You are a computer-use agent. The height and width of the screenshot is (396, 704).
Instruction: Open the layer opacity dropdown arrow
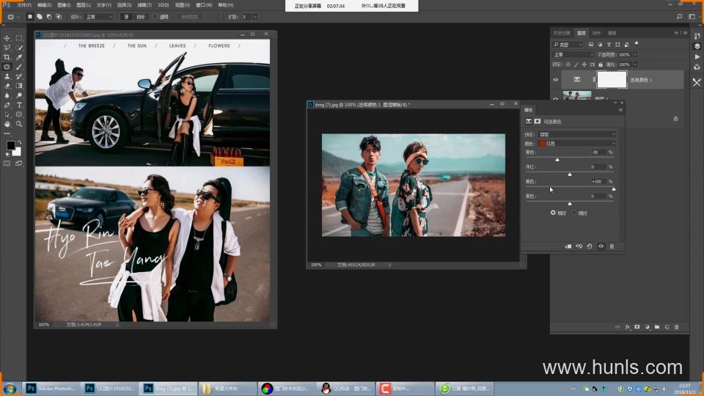click(635, 55)
